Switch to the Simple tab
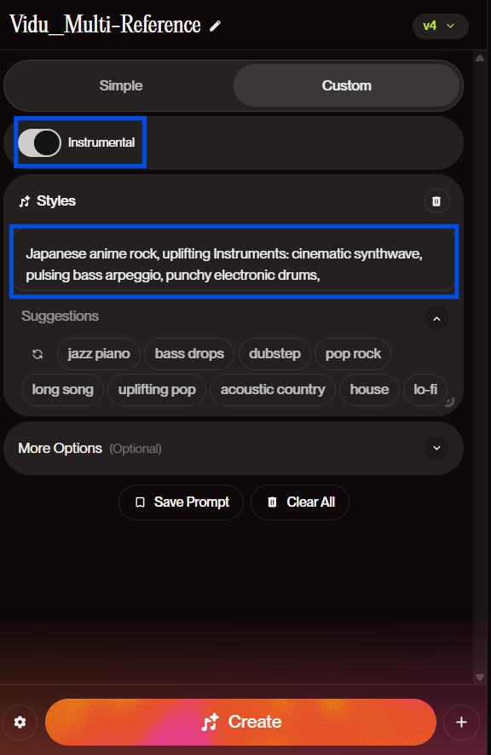This screenshot has height=755, width=491. (x=121, y=85)
